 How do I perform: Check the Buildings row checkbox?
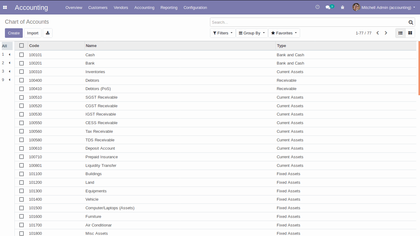22,174
